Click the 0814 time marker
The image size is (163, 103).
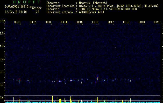click(64, 22)
